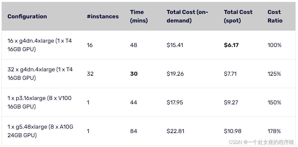Viewport: 298px width, 147px height.
Task: Click the 32 x g4dn.4xlarge configuration cell
Action: tap(40, 74)
